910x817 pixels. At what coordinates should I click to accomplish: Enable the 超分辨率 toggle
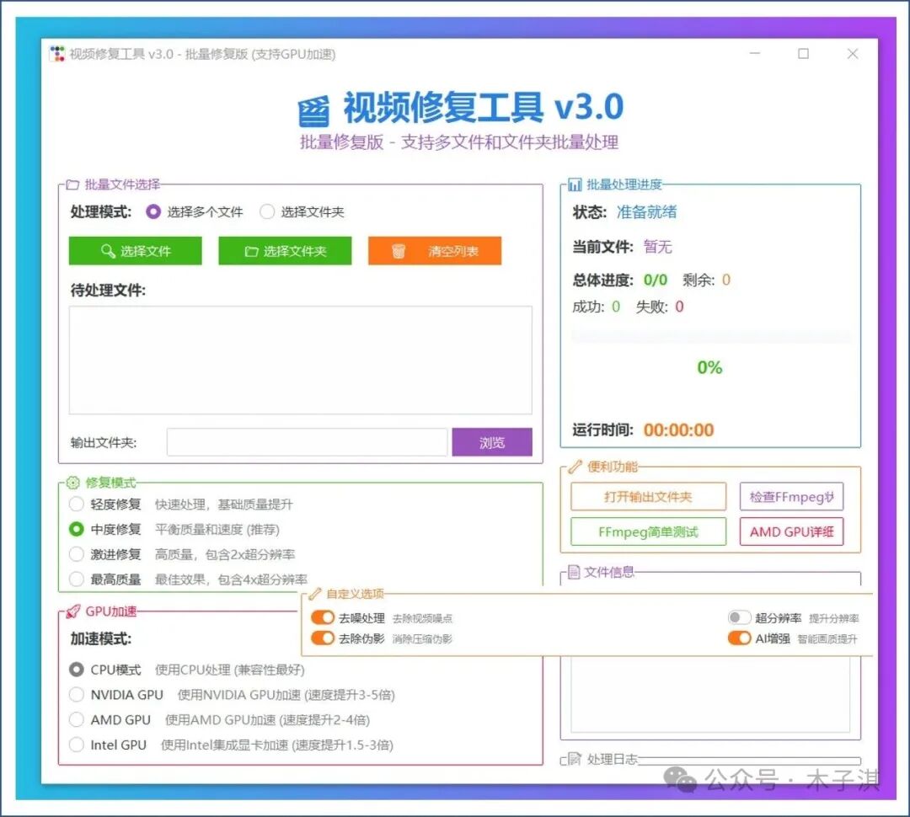pyautogui.click(x=740, y=617)
